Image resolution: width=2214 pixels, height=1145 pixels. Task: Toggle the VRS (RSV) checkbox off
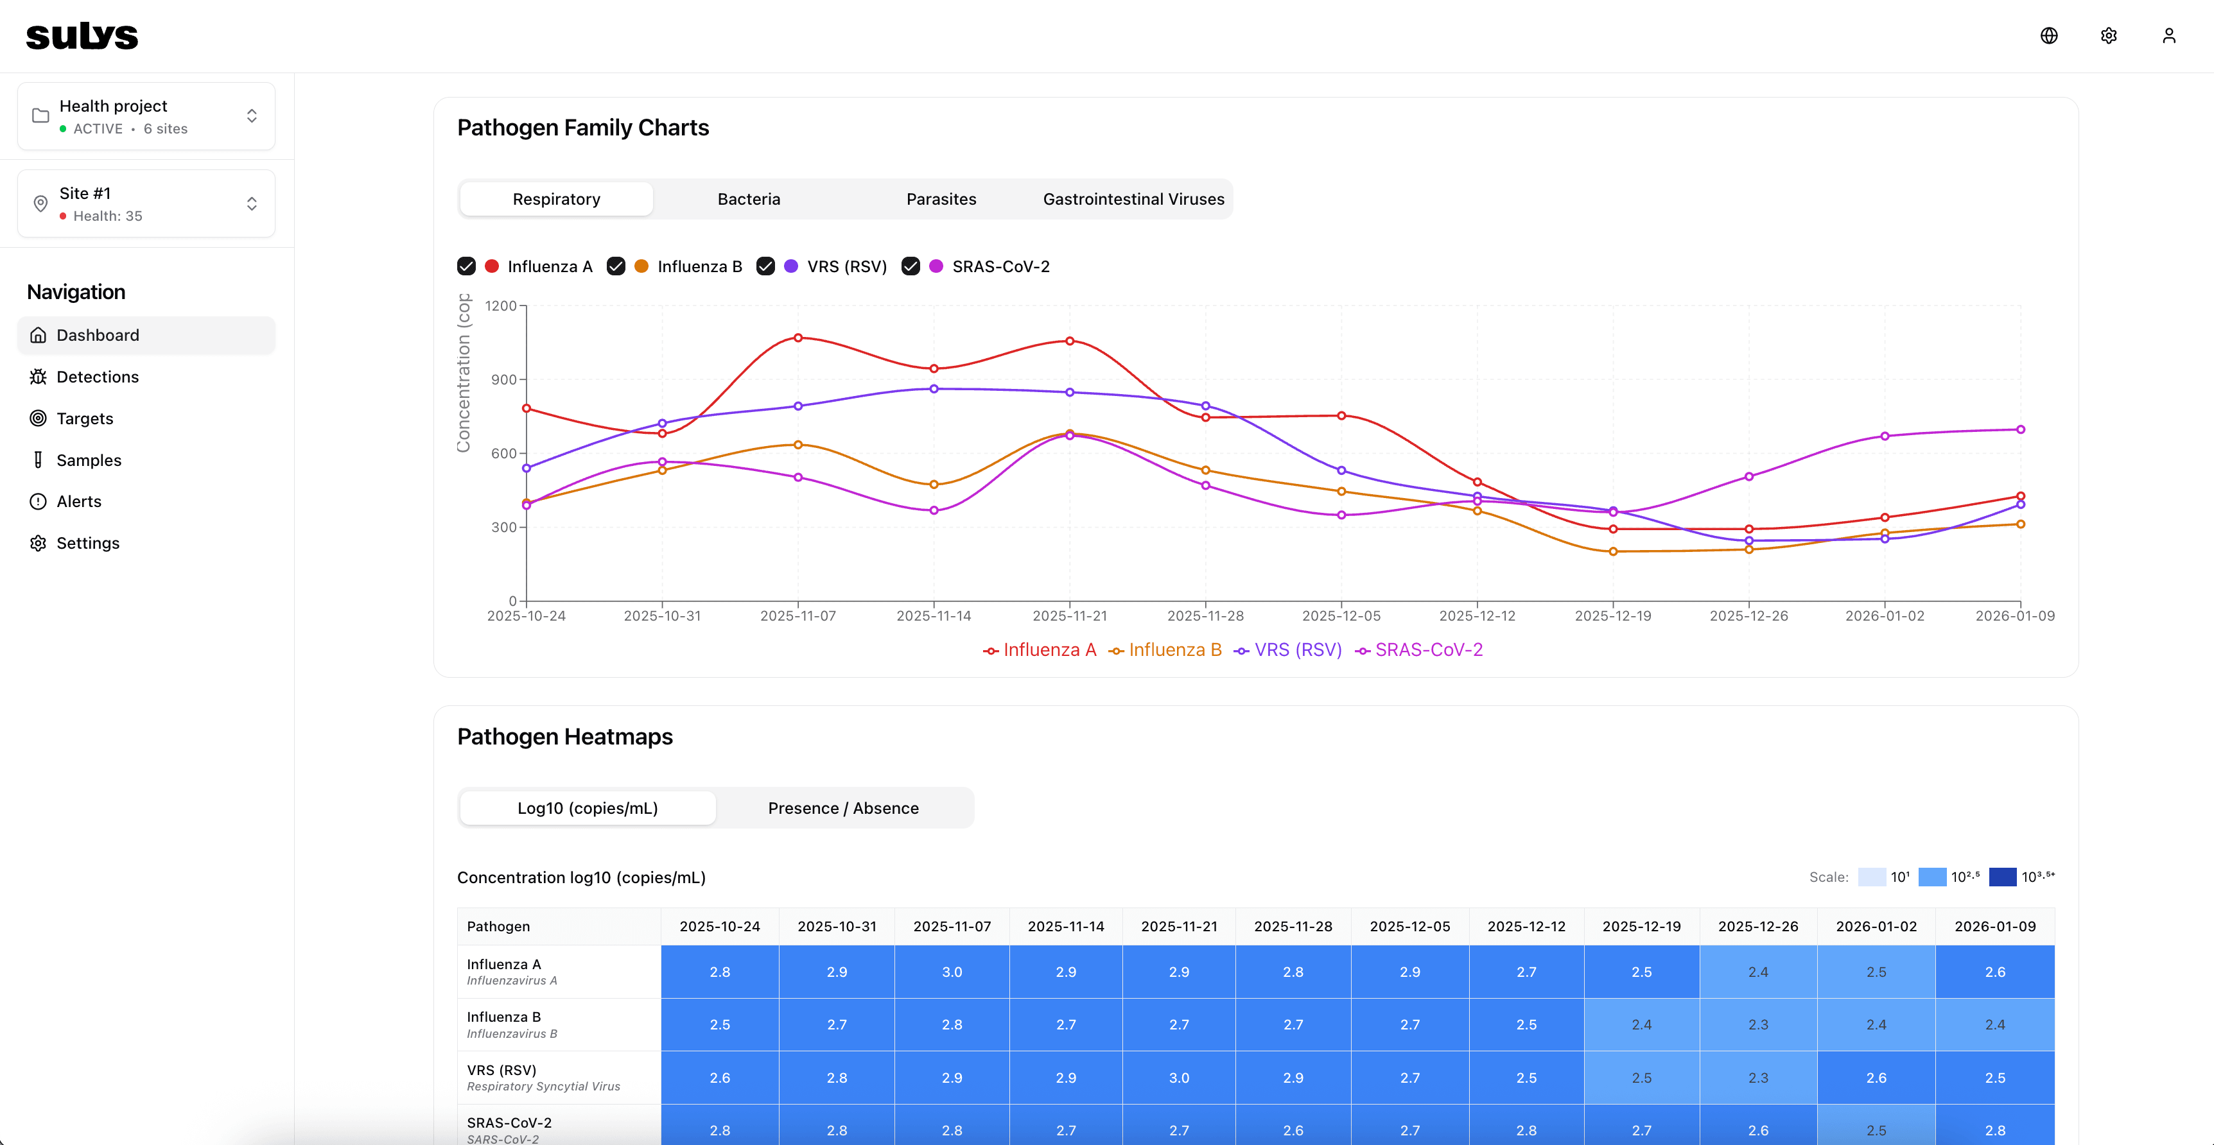766,266
